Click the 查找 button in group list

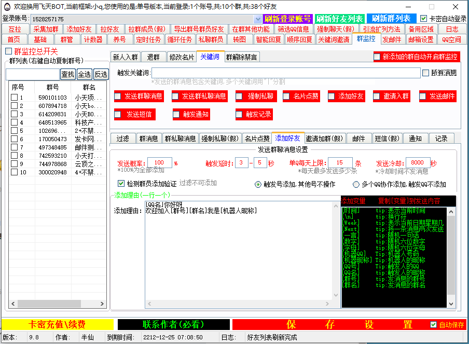(67, 74)
